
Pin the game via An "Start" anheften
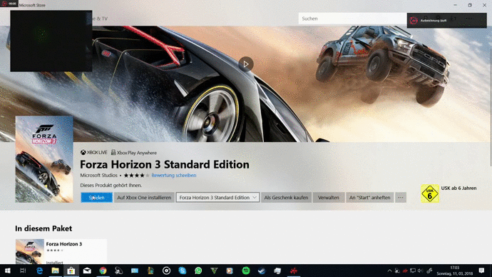(x=369, y=198)
